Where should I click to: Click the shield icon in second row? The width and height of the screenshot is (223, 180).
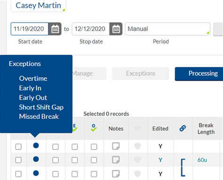138,160
